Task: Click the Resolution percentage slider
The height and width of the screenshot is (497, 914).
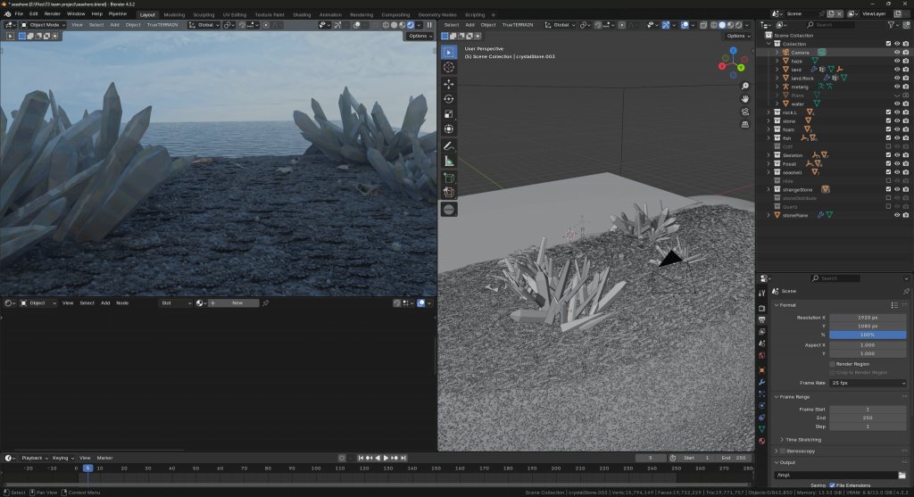Action: (x=868, y=335)
